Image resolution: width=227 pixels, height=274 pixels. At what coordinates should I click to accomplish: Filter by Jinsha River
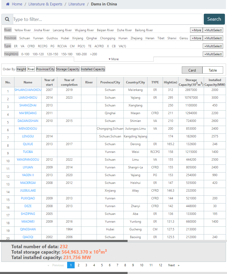pyautogui.click(x=42, y=30)
